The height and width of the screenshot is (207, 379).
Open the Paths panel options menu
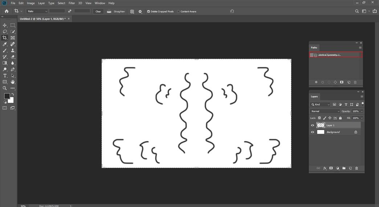360,48
